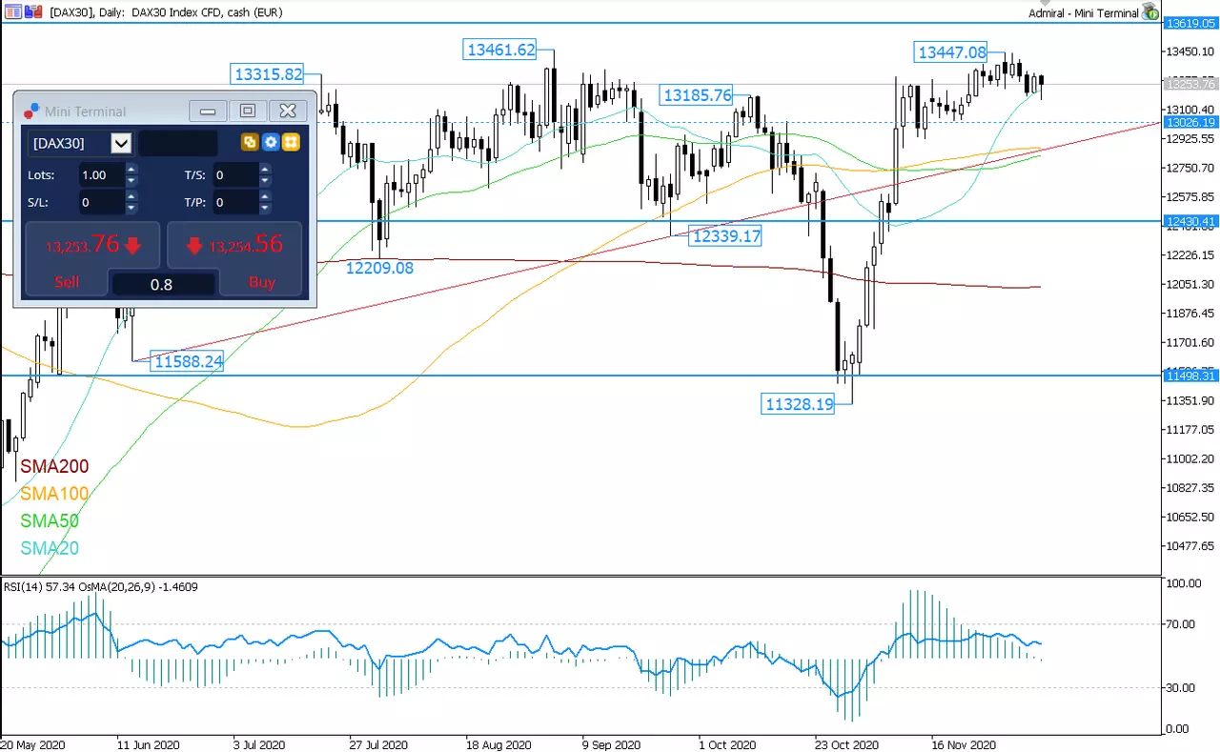Click the yellow four-square tools icon
Image resolution: width=1220 pixels, height=752 pixels.
coord(292,142)
